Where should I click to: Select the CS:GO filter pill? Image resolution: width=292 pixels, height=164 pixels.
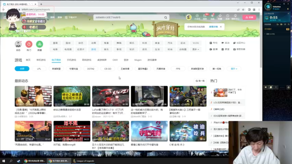tap(108, 69)
